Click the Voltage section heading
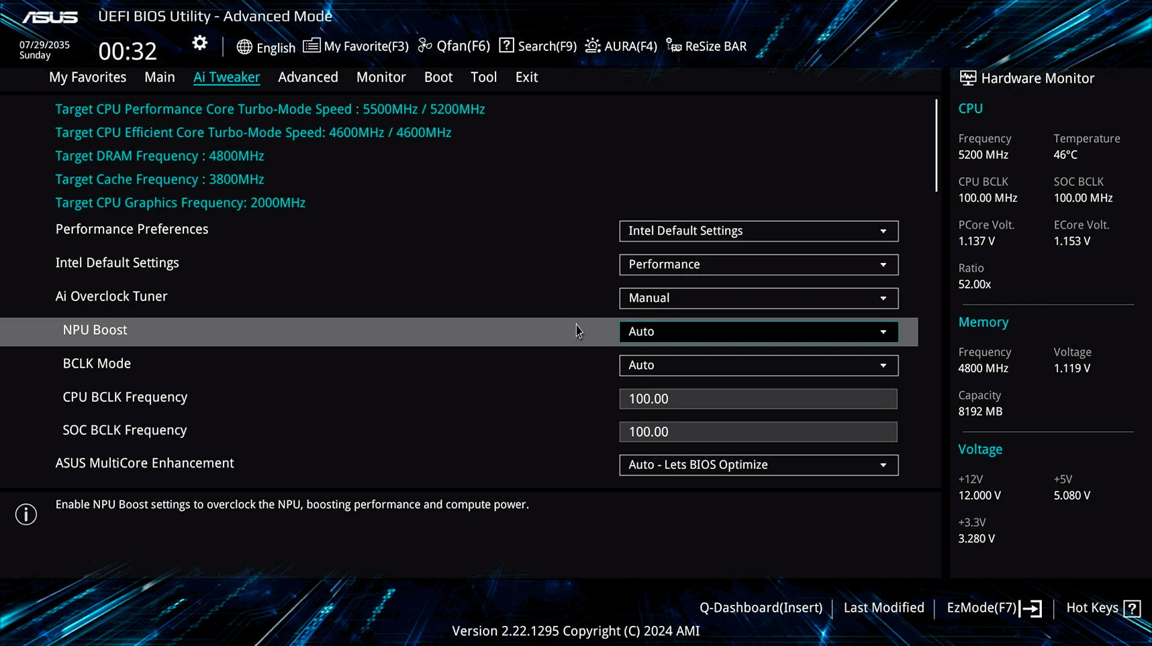 980,449
